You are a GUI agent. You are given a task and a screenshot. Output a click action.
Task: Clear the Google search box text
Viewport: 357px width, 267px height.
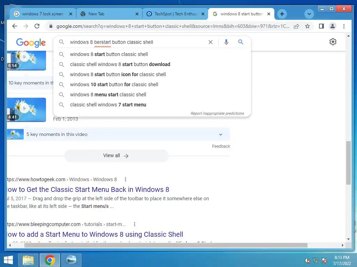click(x=211, y=42)
